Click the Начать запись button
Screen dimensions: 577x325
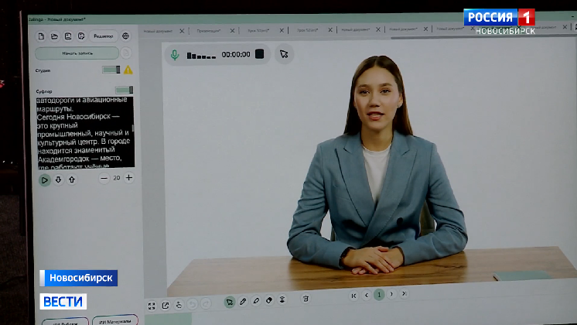[x=77, y=53]
